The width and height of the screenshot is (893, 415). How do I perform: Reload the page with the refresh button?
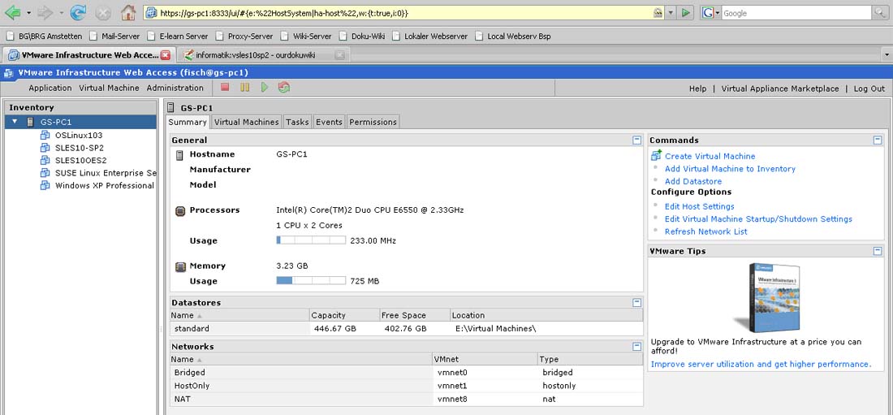click(x=79, y=12)
